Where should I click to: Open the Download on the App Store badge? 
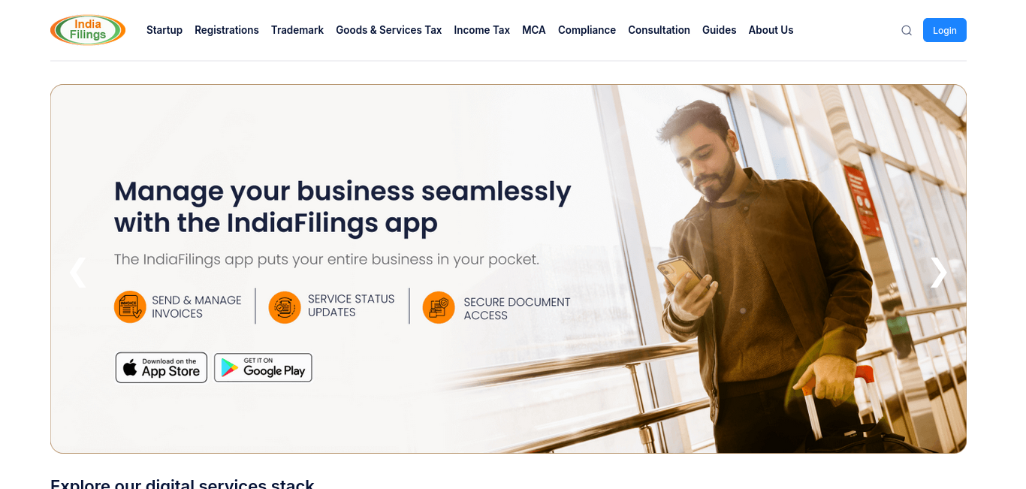(x=161, y=367)
